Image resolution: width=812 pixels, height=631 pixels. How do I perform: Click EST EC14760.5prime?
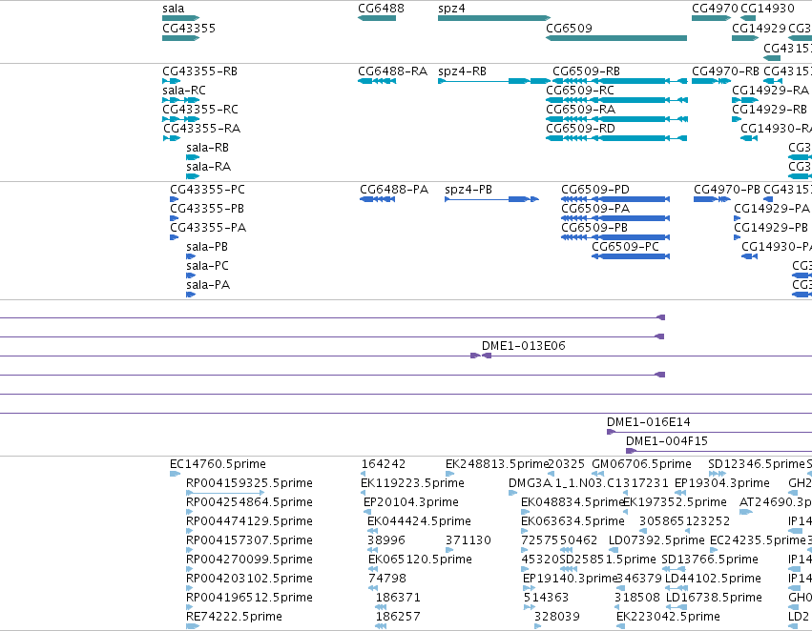pos(175,474)
